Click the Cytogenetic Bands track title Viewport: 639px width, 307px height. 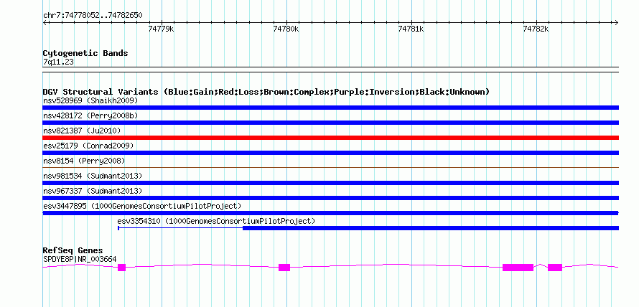tap(85, 53)
